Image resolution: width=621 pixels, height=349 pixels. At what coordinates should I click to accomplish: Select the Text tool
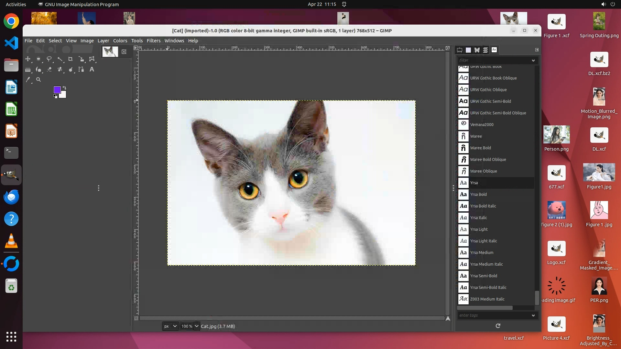[92, 69]
